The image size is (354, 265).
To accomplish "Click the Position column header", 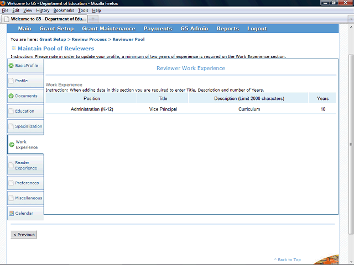I will coord(91,98).
